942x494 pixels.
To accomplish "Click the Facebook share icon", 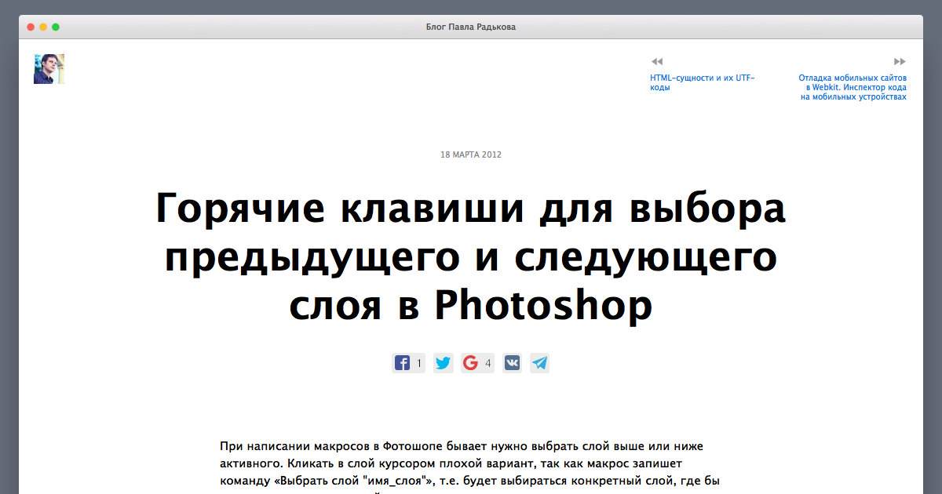I will [402, 363].
